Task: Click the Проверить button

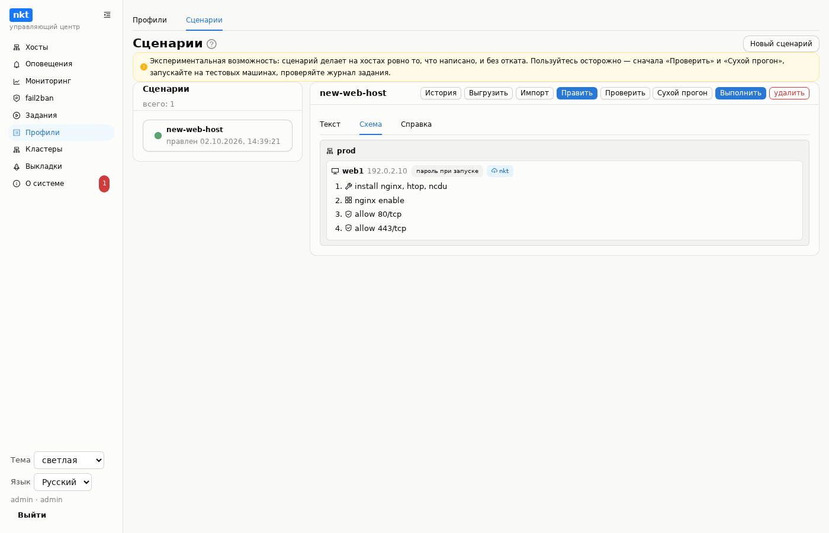Action: (625, 94)
